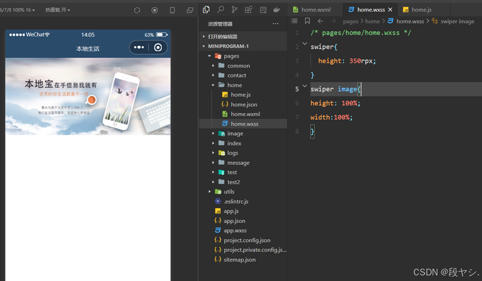Image resolution: width=482 pixels, height=281 pixels.
Task: Click the stop simulator icon
Action: [x=154, y=10]
